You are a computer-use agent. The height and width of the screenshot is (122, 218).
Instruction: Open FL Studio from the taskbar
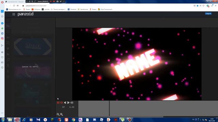coord(80,120)
